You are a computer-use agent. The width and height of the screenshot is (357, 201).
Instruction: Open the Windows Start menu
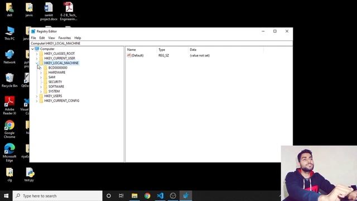click(x=6, y=196)
